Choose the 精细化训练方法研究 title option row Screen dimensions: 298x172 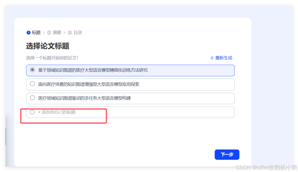click(130, 70)
